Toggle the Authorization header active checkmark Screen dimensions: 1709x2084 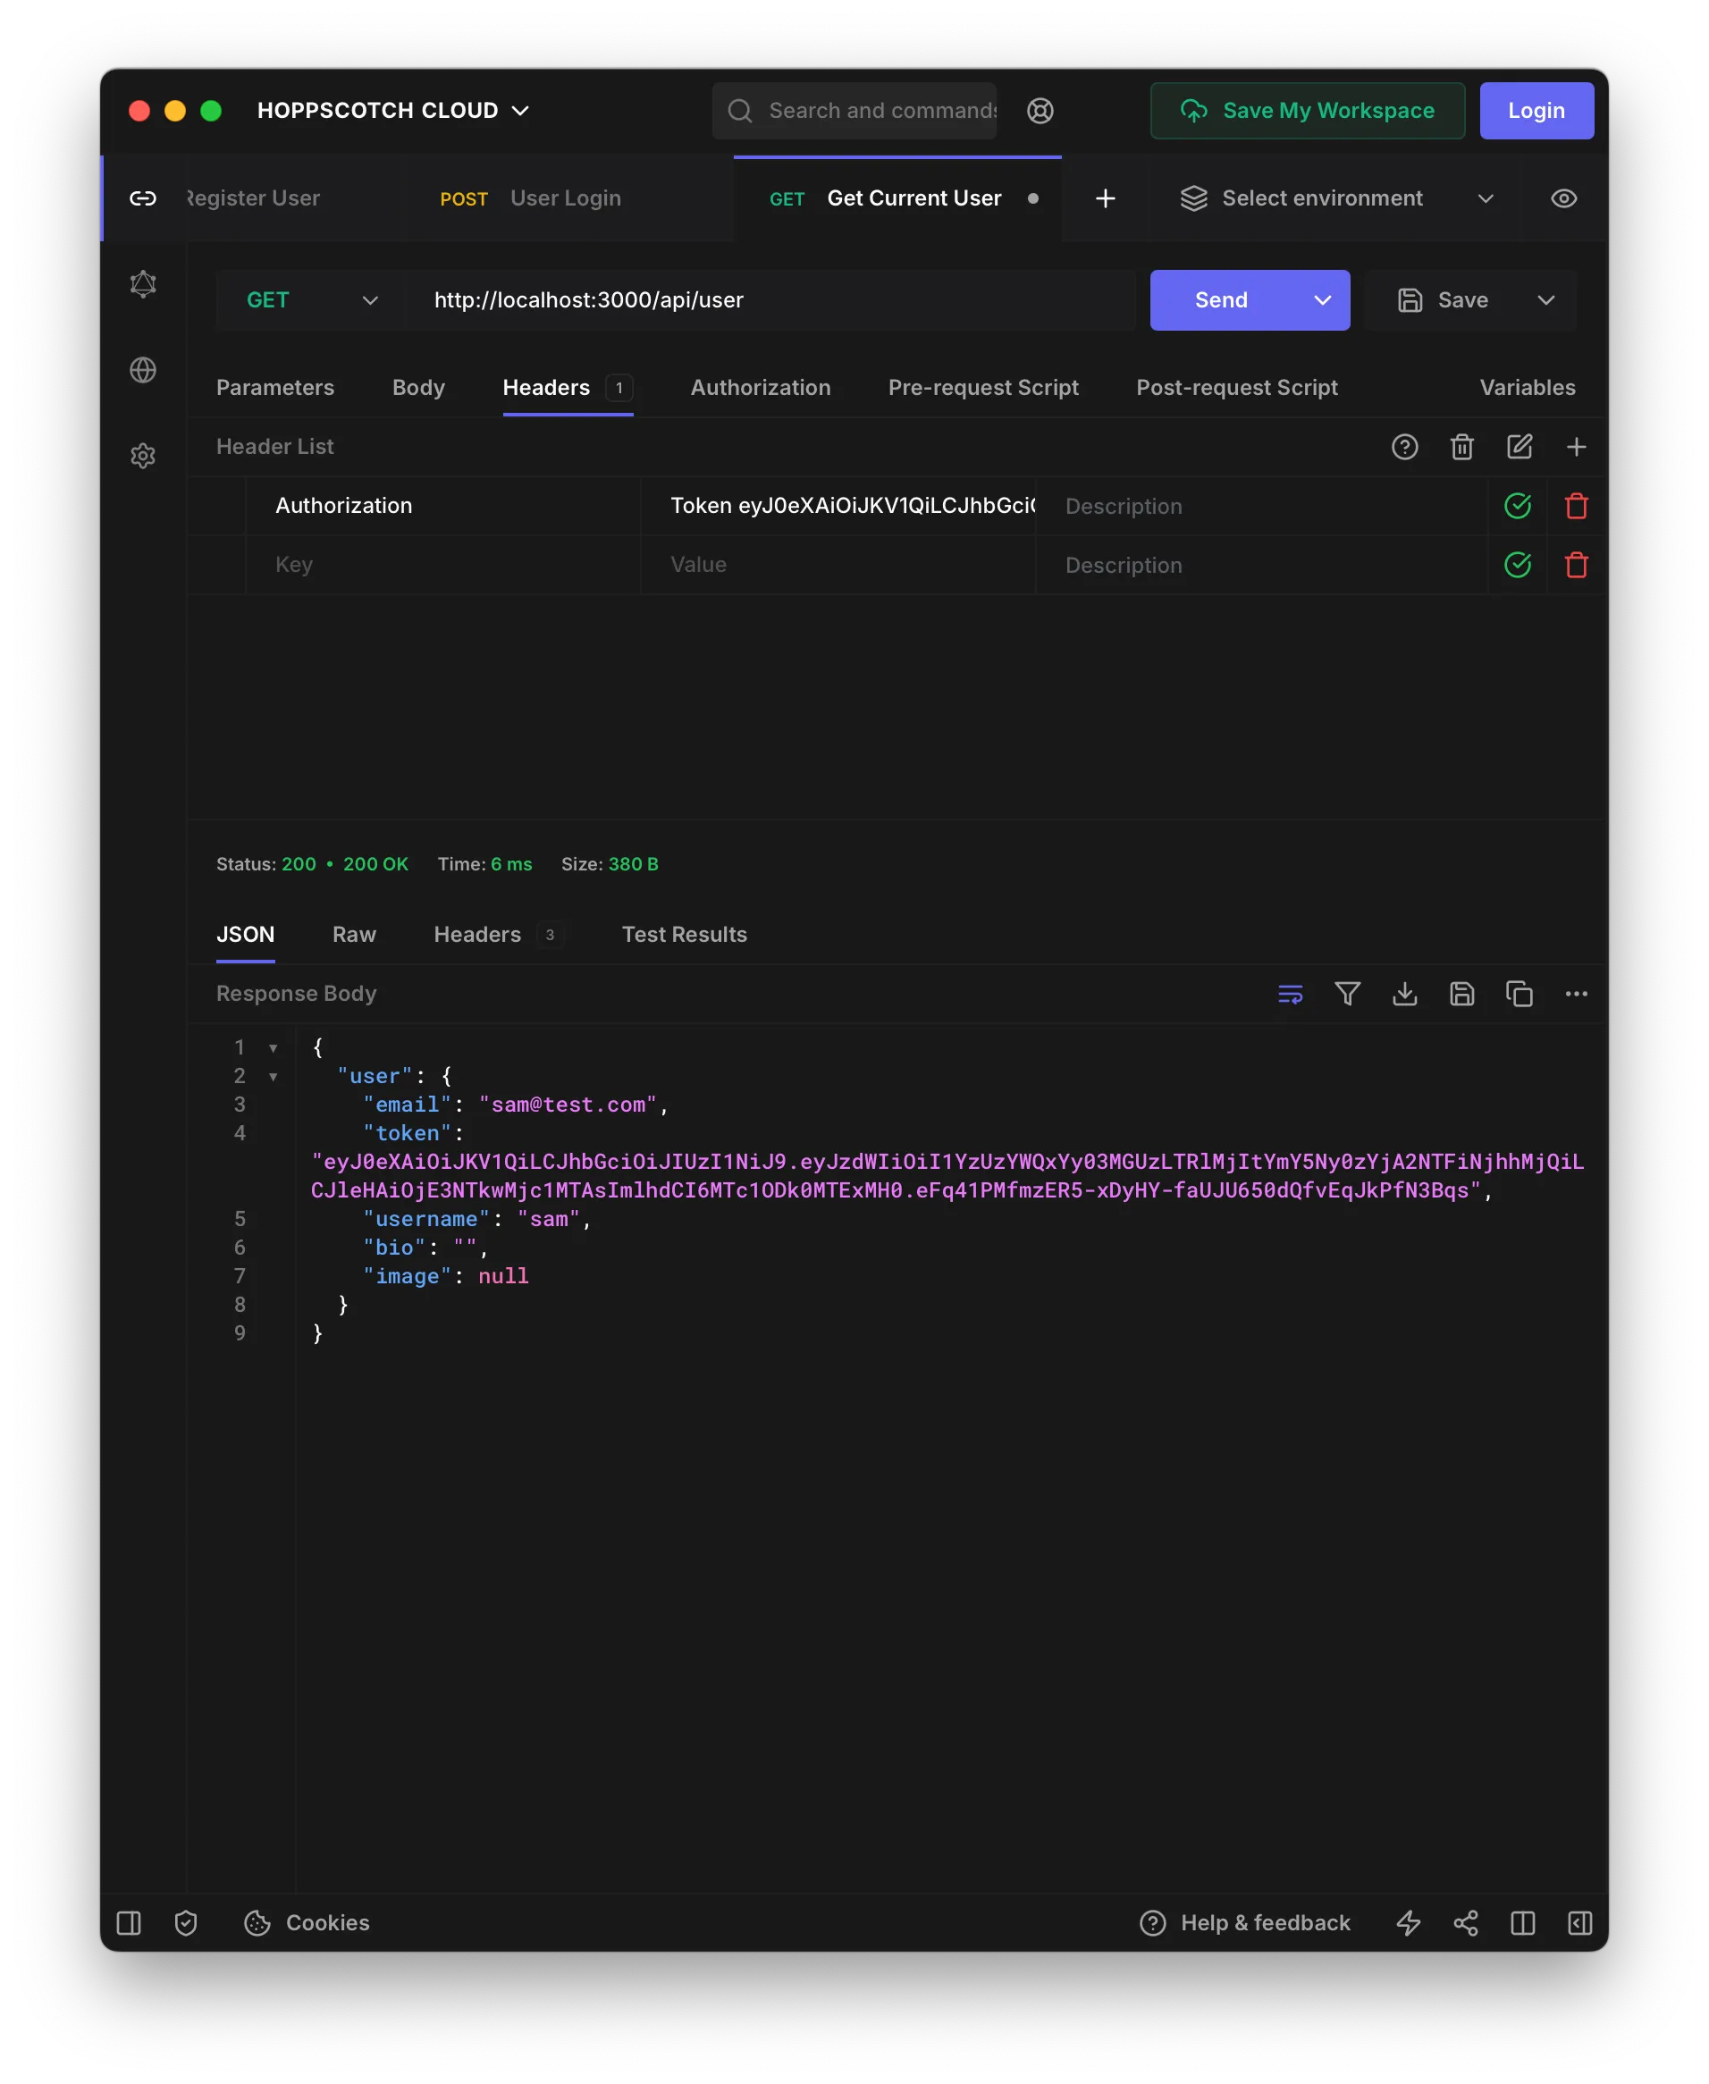click(x=1517, y=506)
